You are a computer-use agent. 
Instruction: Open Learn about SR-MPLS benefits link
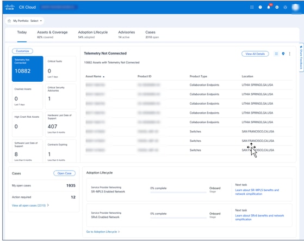pos(257,192)
